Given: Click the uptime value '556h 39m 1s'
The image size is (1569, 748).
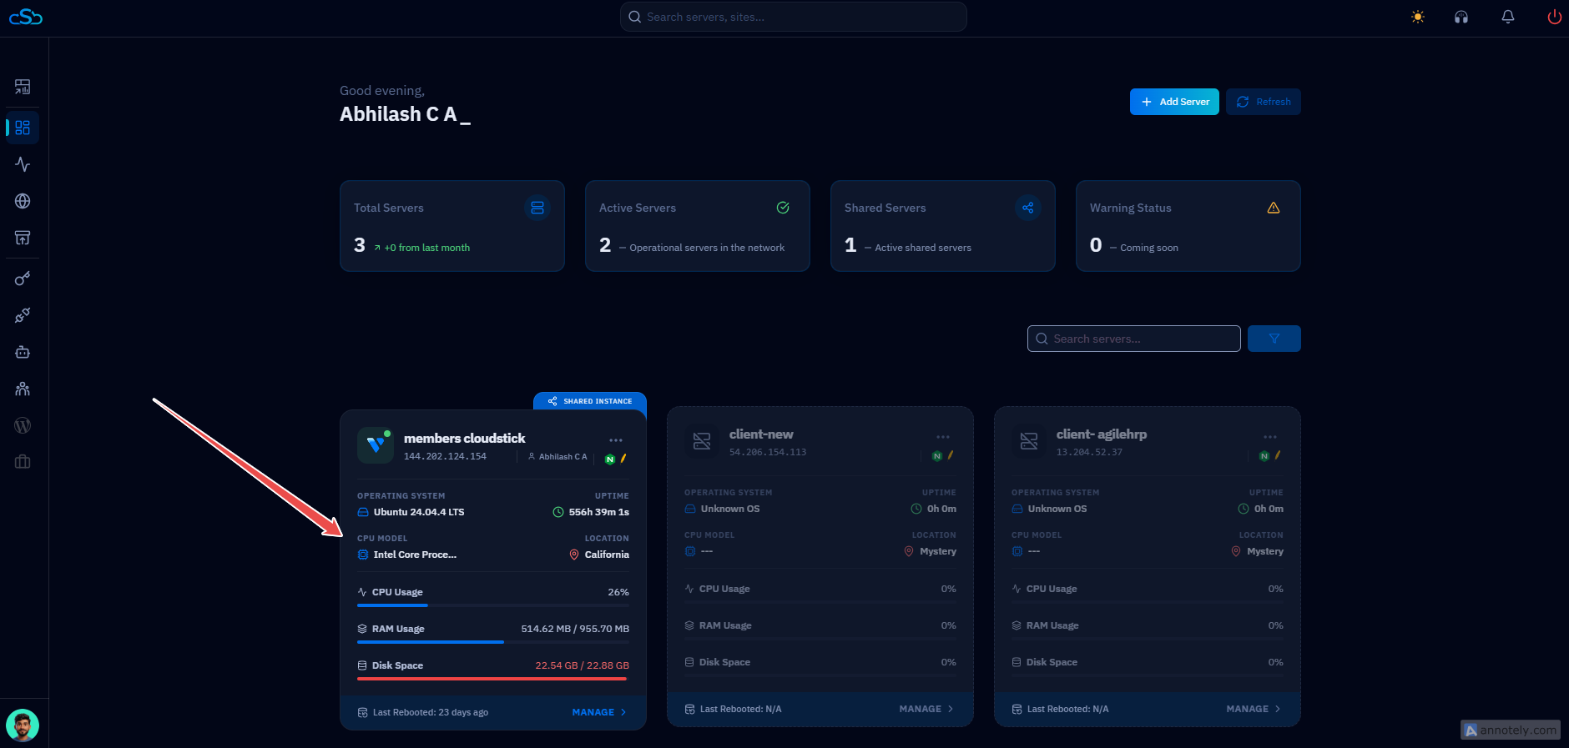Looking at the screenshot, I should point(599,512).
